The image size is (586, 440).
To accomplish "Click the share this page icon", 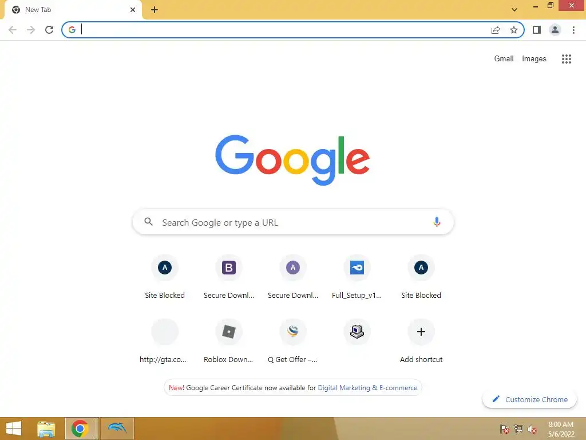I will coord(496,30).
